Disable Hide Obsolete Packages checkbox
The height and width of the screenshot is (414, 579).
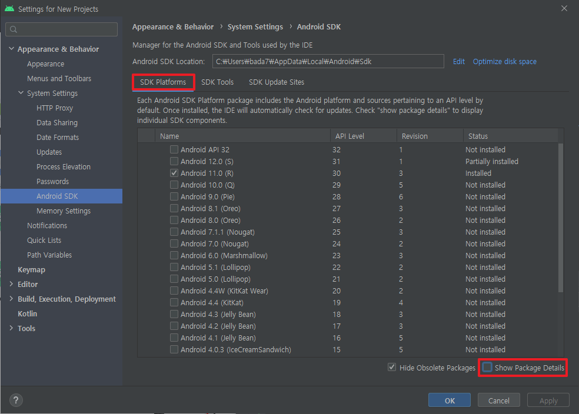392,368
